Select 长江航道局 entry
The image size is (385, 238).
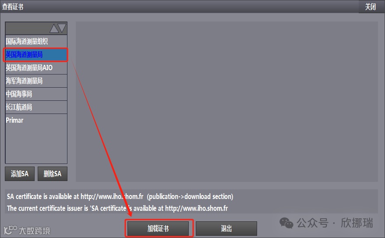(36, 107)
